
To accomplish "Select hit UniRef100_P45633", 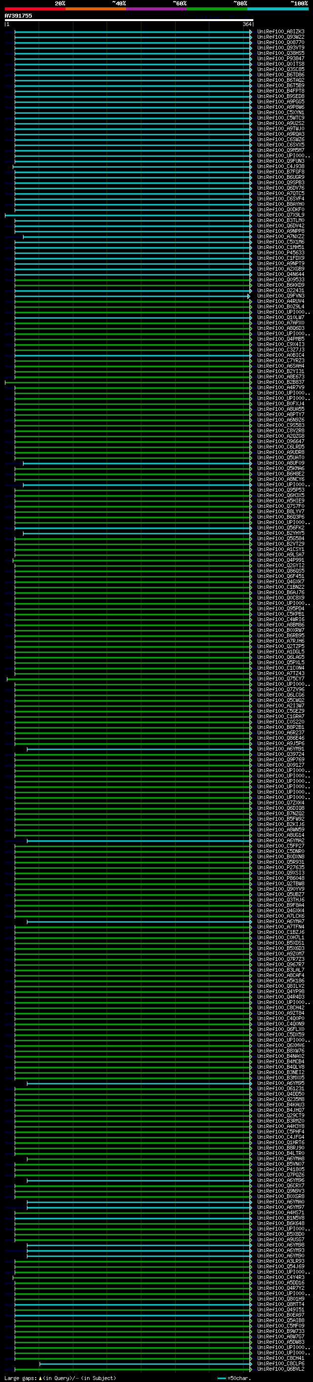I will (281, 252).
